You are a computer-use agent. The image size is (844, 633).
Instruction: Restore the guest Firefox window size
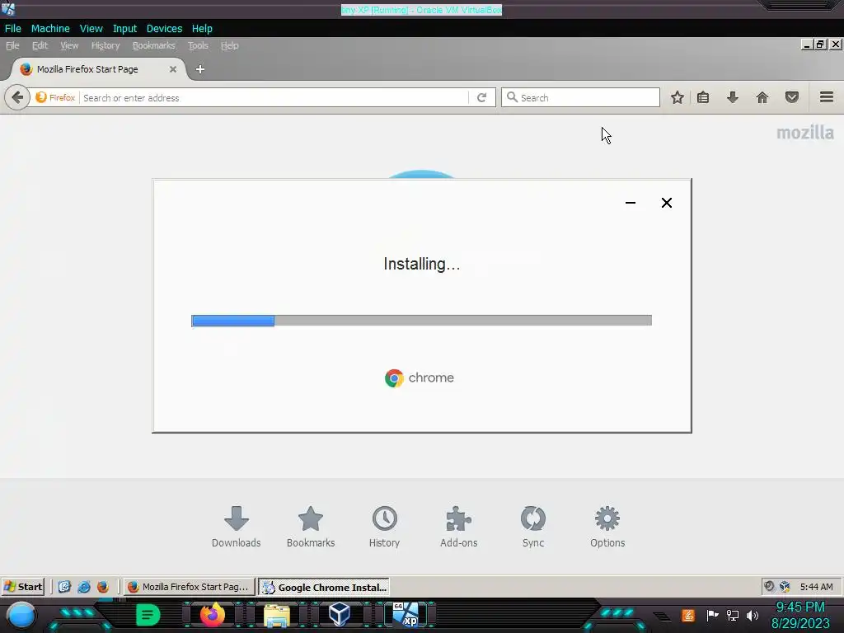820,45
